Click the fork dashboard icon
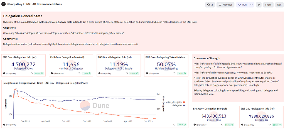The width and height of the screenshot is (285, 129). (x=259, y=5)
